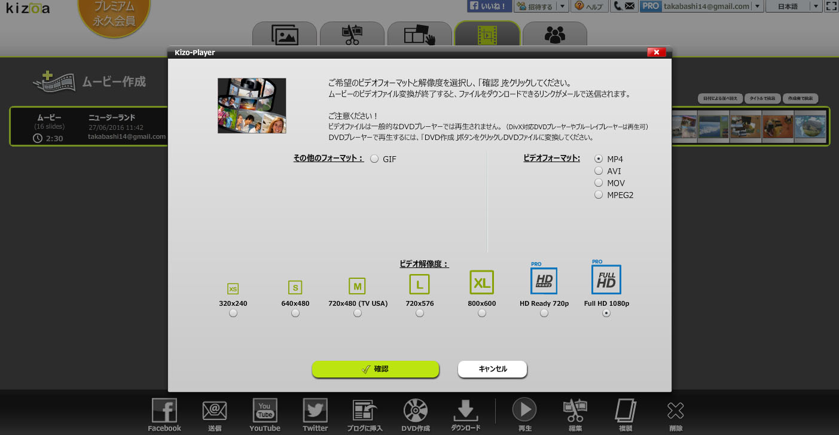The height and width of the screenshot is (435, 839).
Task: Click the YouTube upload icon
Action: tap(264, 411)
